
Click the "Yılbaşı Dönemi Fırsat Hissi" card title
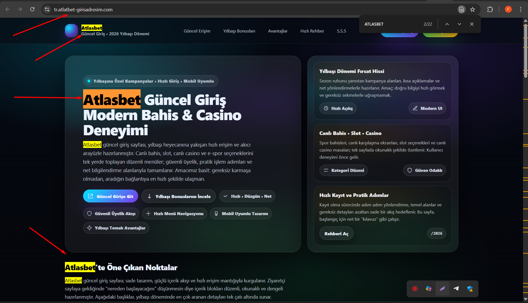tap(352, 71)
